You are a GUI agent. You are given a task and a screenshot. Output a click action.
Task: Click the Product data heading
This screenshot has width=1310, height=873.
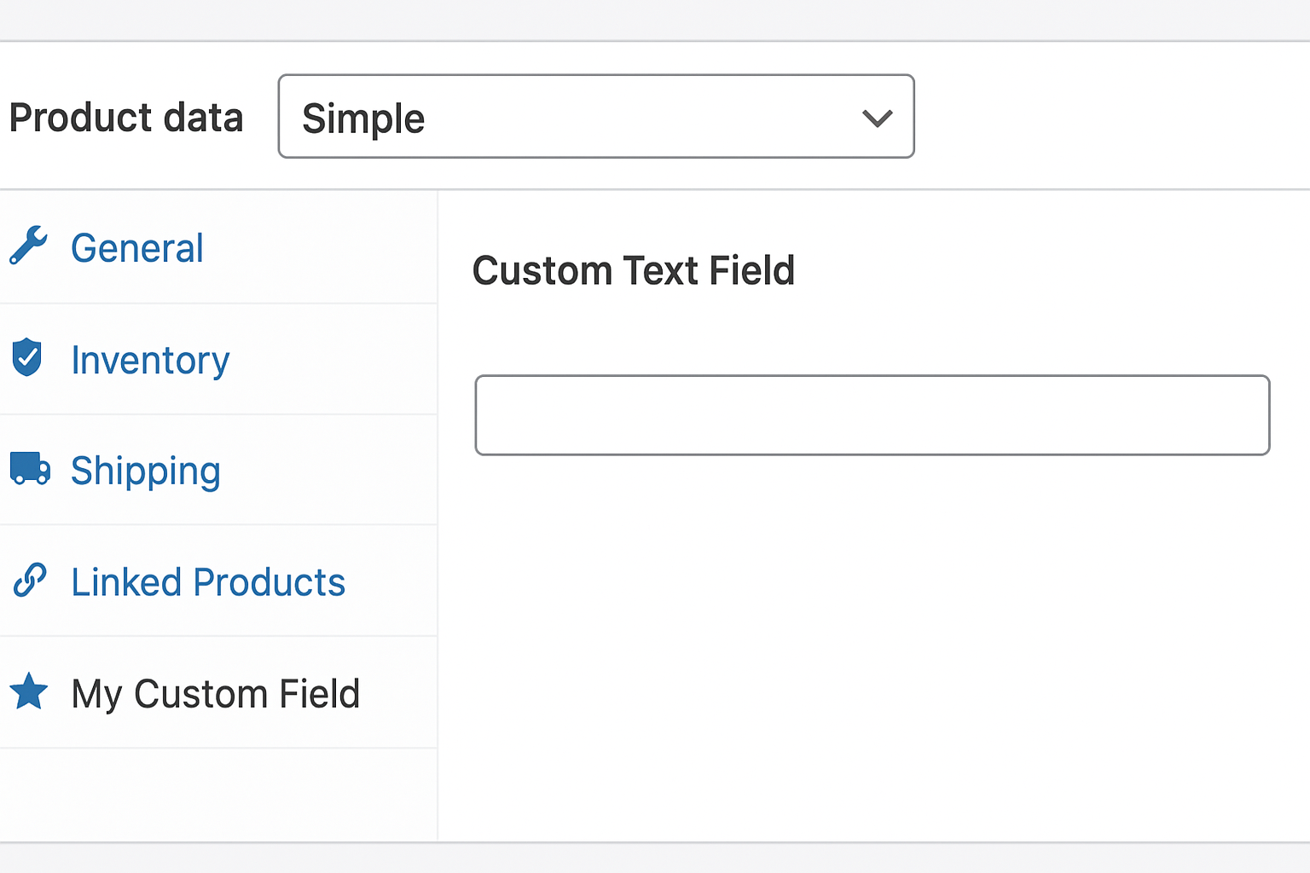(126, 117)
